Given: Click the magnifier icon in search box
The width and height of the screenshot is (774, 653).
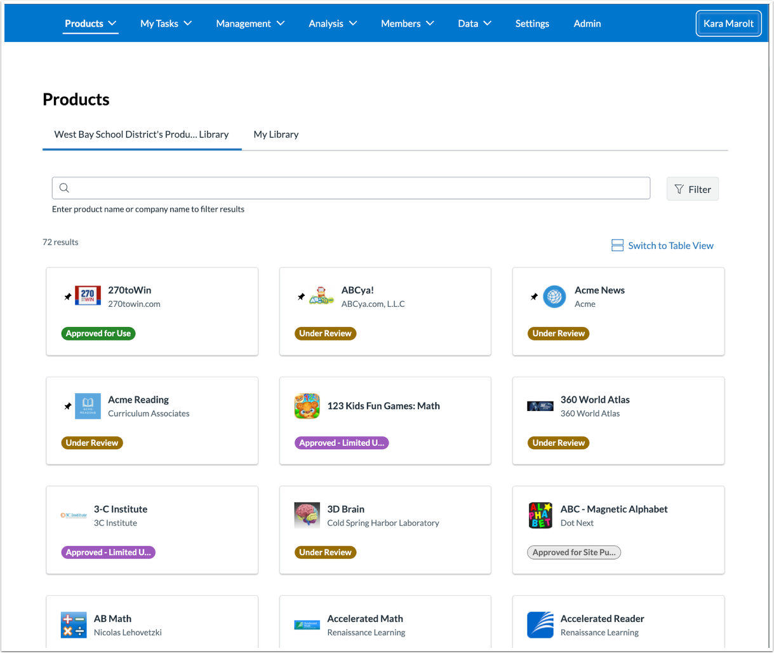Looking at the screenshot, I should (64, 188).
